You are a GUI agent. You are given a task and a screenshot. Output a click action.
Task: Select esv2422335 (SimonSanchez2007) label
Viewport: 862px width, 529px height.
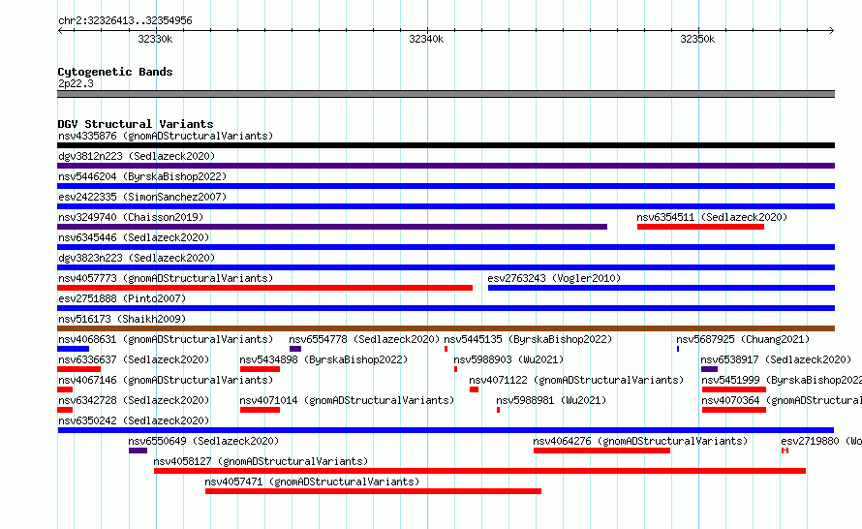pyautogui.click(x=142, y=197)
